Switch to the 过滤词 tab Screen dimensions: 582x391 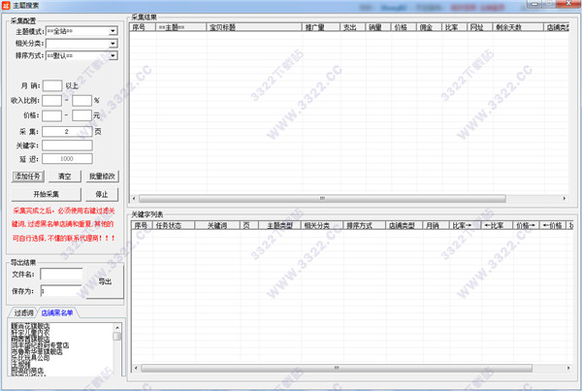pos(23,313)
